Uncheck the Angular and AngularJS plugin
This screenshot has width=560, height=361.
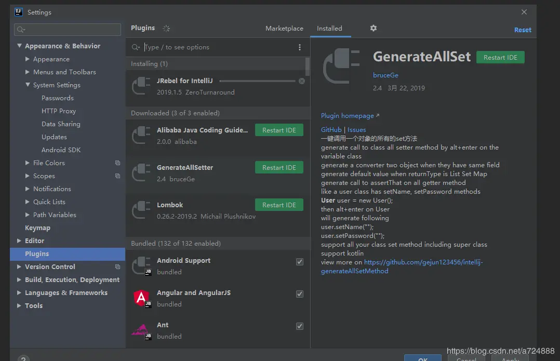tap(300, 294)
